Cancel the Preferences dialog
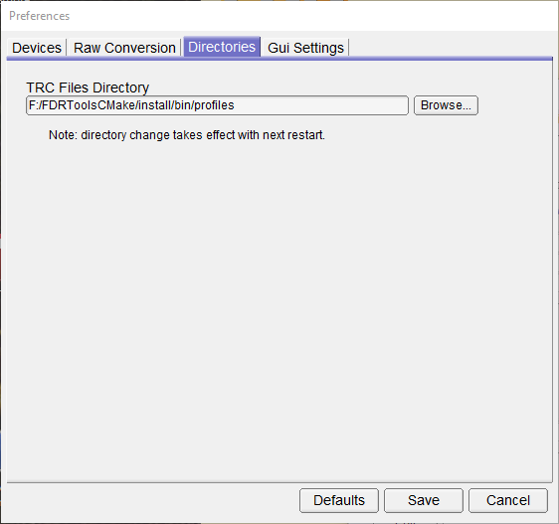Screen dimensions: 559x524 pyautogui.click(x=508, y=500)
